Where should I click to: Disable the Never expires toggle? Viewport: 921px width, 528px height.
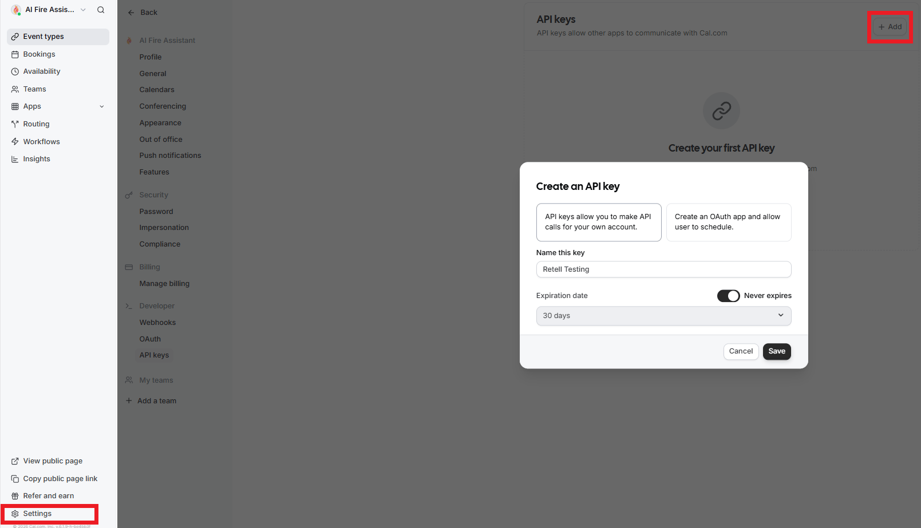coord(728,296)
